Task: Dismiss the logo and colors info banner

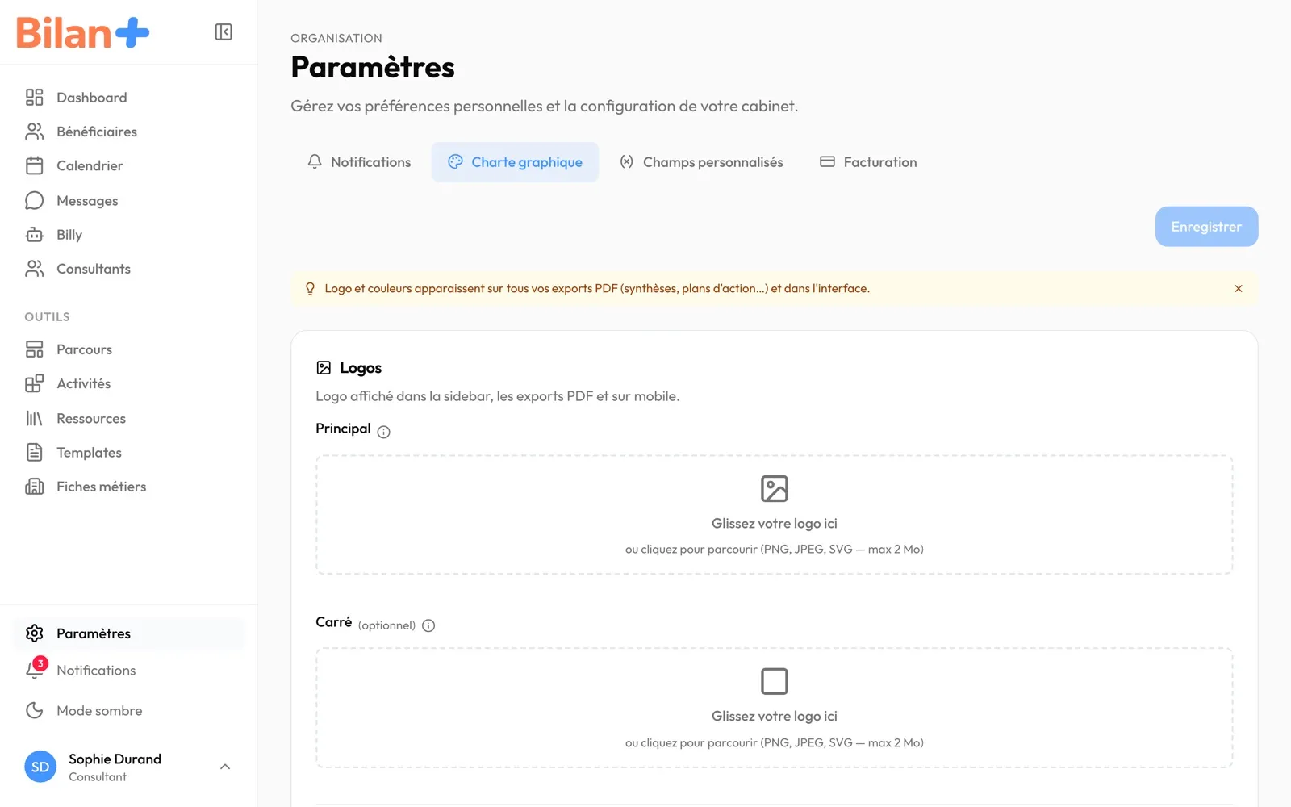Action: 1239,289
